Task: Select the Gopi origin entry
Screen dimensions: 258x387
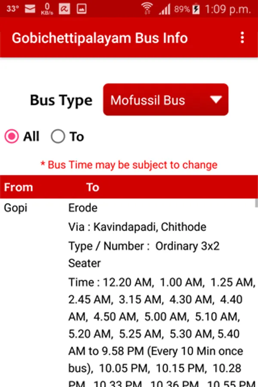Action: pyautogui.click(x=15, y=208)
